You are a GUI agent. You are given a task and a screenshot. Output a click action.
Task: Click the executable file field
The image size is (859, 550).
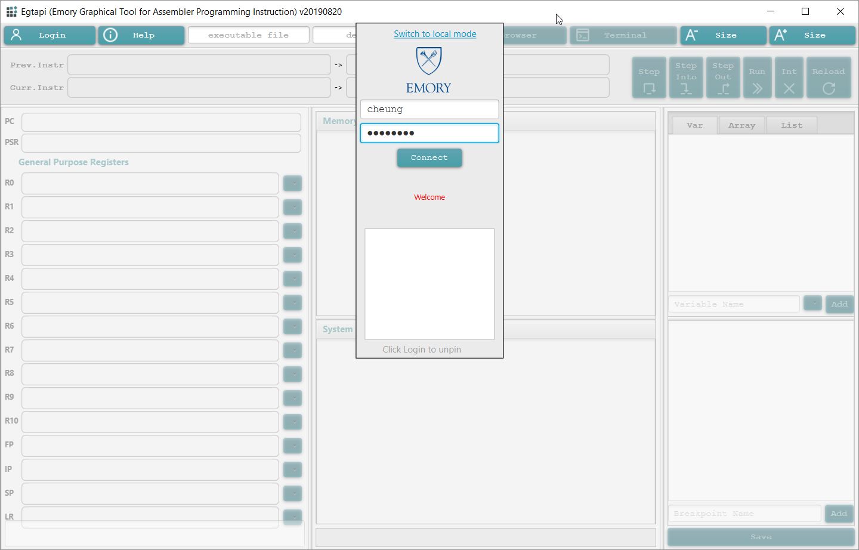[x=249, y=35]
